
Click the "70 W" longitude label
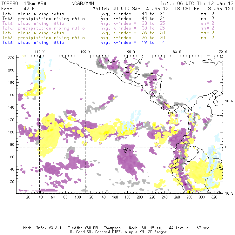point(223,52)
